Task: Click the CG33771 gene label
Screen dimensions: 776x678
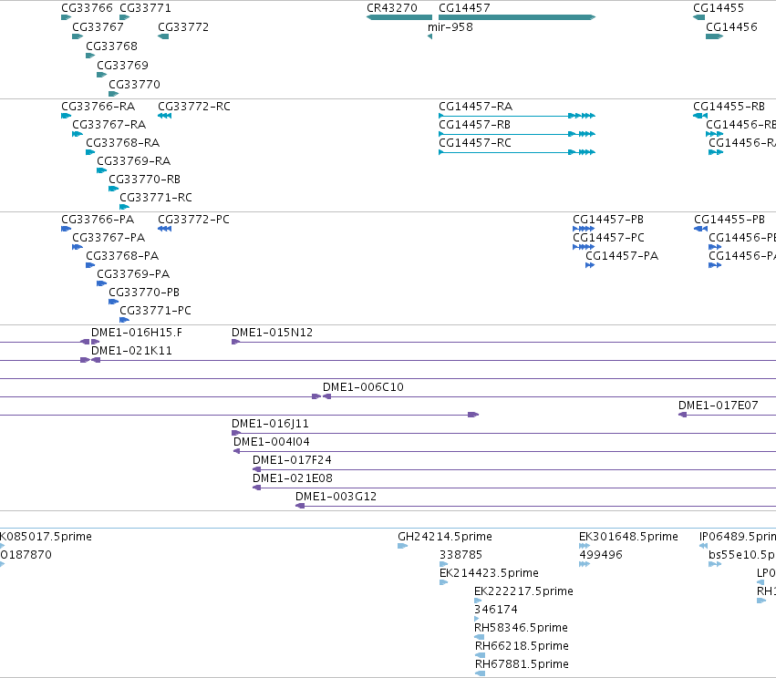Action: tap(146, 8)
